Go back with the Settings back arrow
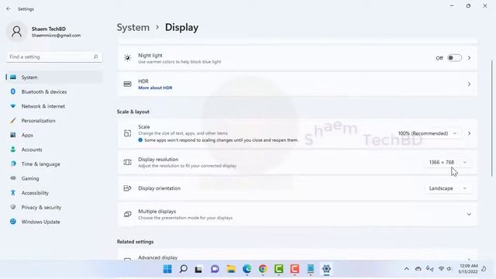The height and width of the screenshot is (279, 496). tap(9, 9)
